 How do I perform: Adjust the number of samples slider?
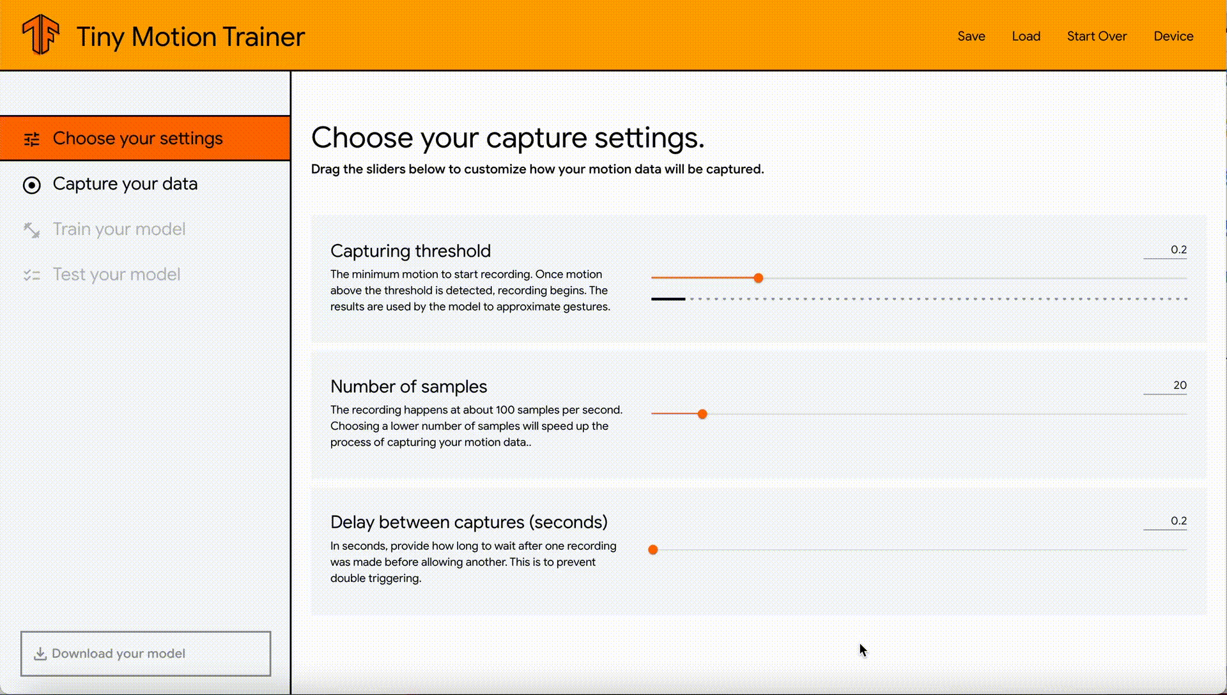703,414
